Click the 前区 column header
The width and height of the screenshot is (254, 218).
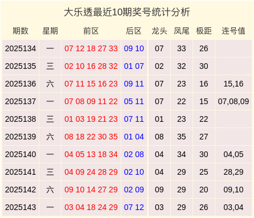tap(91, 31)
